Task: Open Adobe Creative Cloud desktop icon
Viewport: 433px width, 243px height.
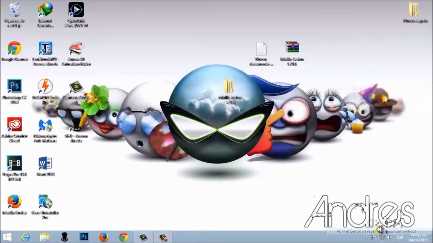Action: pos(14,130)
